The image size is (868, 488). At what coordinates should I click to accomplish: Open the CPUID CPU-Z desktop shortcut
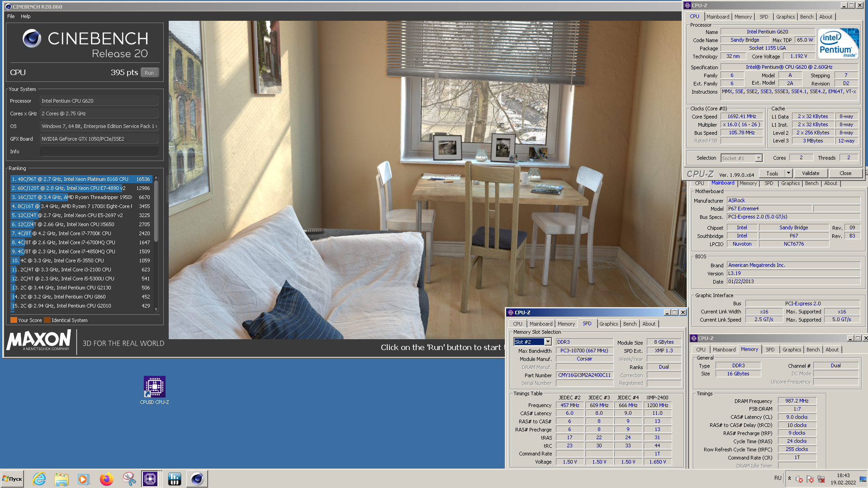[x=154, y=390]
